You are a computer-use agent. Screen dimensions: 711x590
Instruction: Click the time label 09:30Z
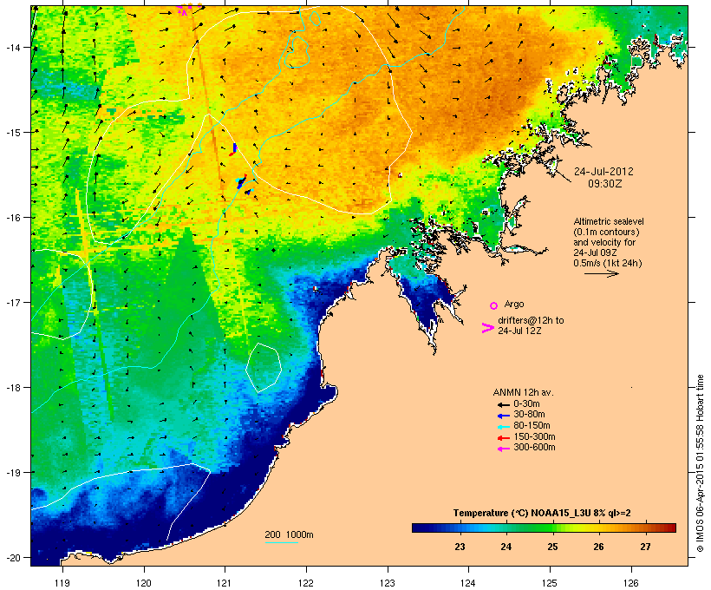click(605, 184)
